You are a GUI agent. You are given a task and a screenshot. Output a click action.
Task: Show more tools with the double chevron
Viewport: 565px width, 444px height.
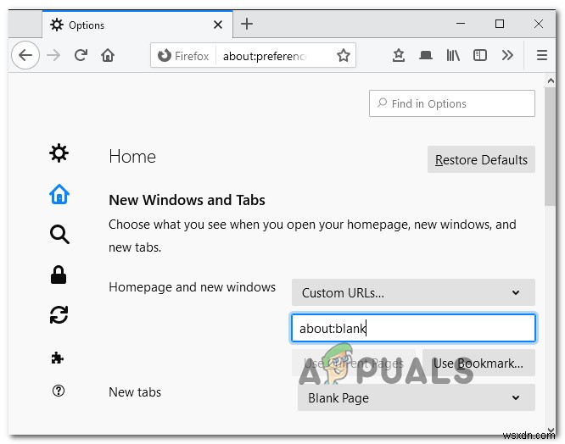507,55
